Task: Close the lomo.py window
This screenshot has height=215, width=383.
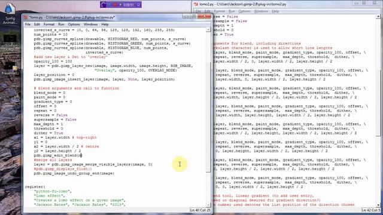Action: 204,16
